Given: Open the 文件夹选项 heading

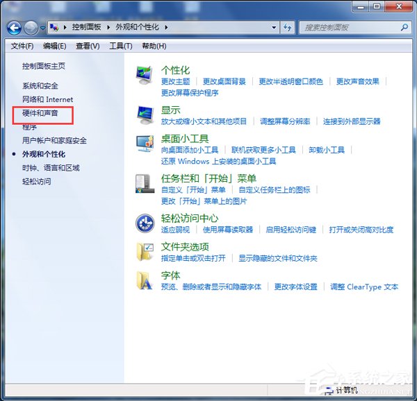Looking at the screenshot, I should click(x=185, y=247).
